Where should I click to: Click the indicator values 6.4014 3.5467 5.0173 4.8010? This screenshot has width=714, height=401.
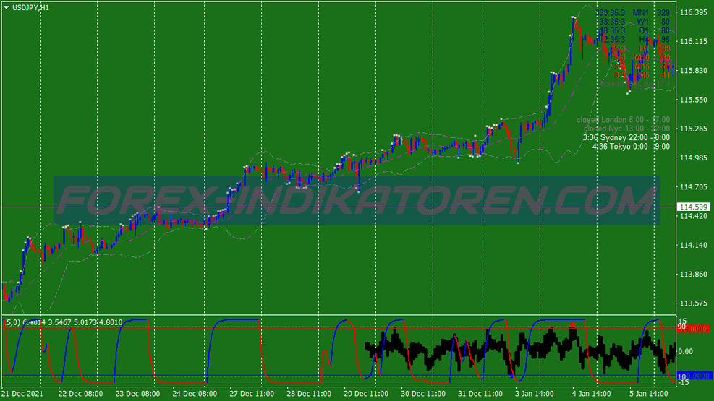(x=72, y=322)
